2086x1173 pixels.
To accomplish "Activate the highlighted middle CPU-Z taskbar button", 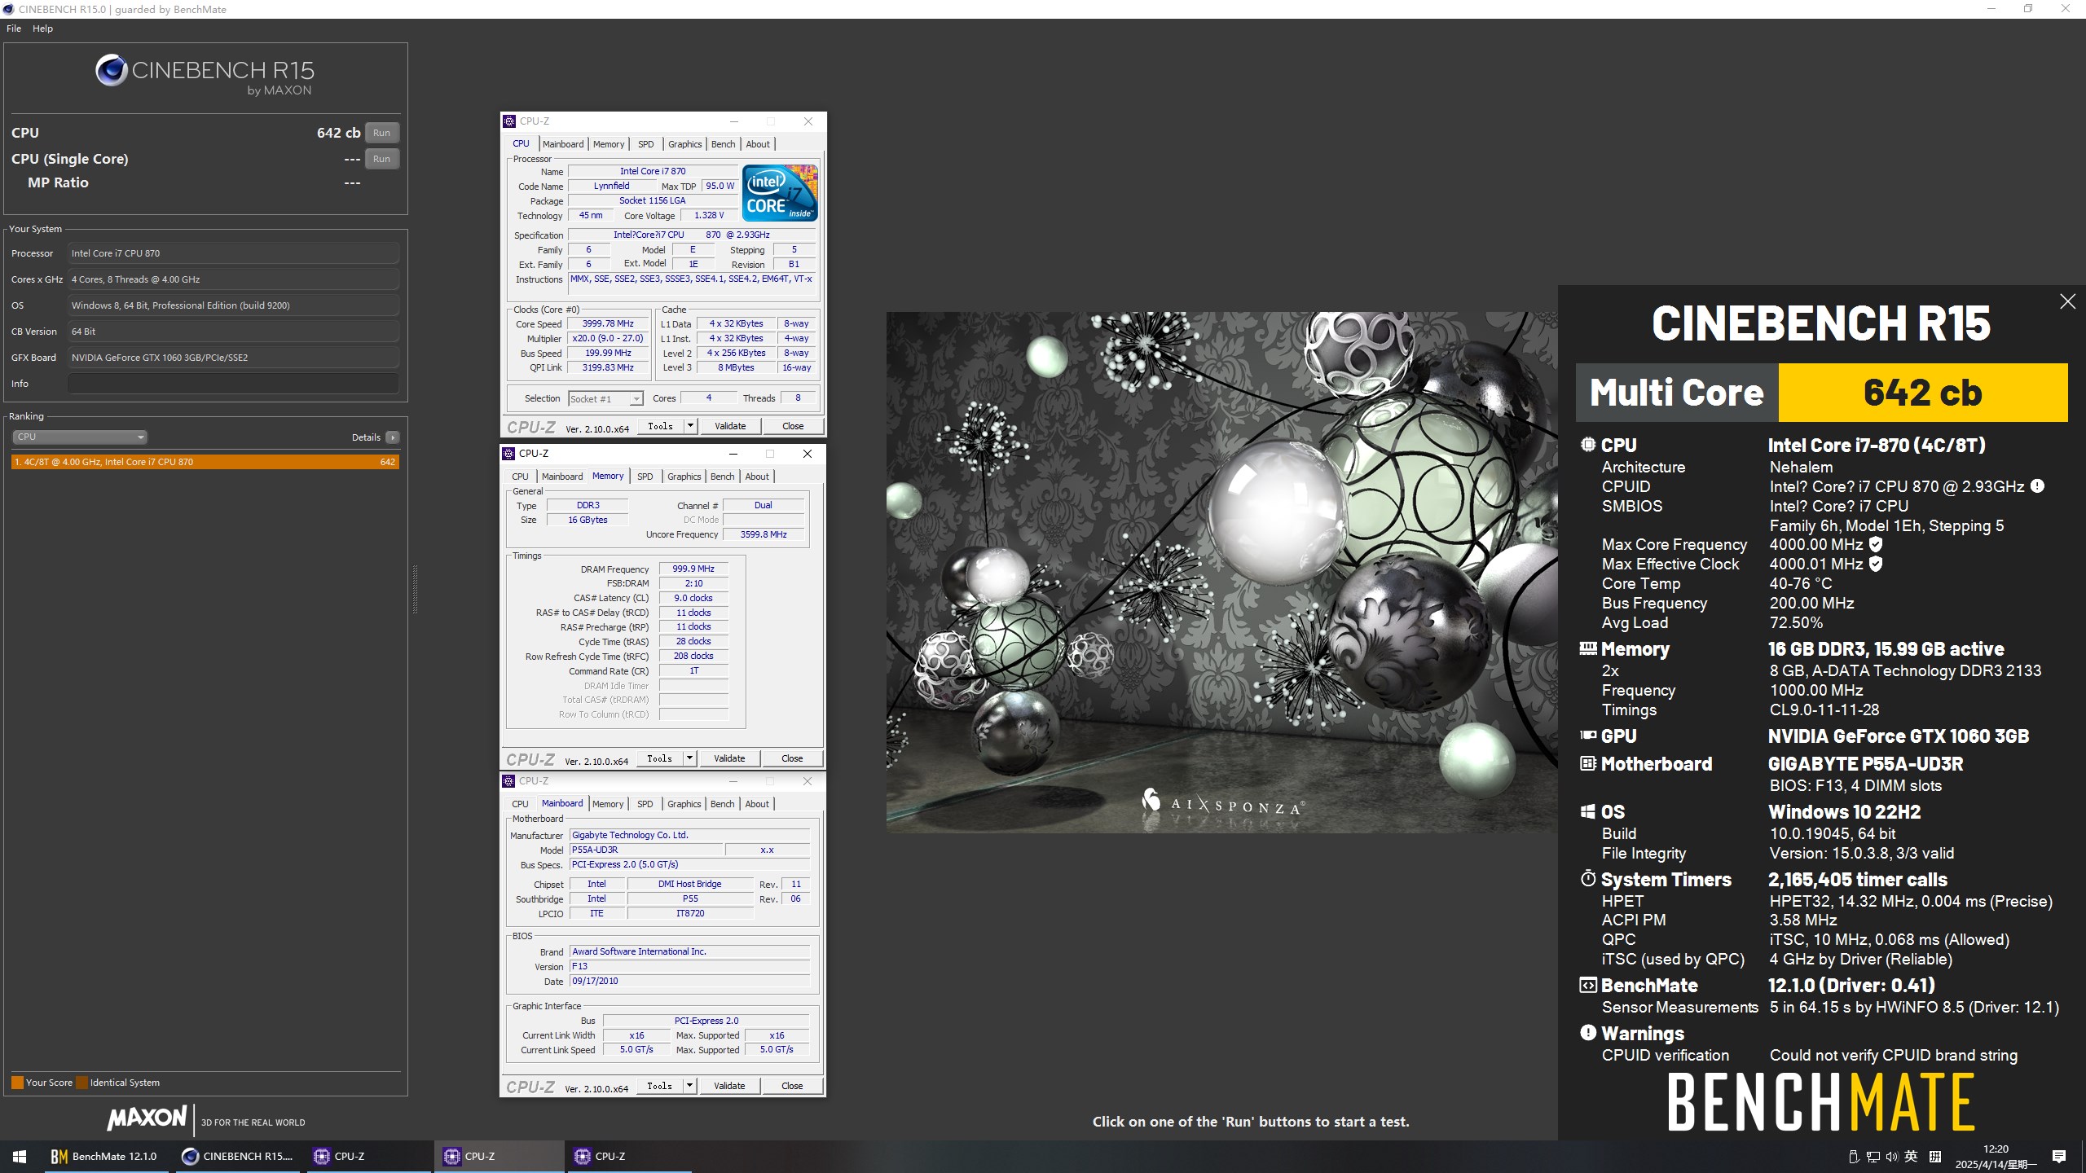I will [x=498, y=1156].
